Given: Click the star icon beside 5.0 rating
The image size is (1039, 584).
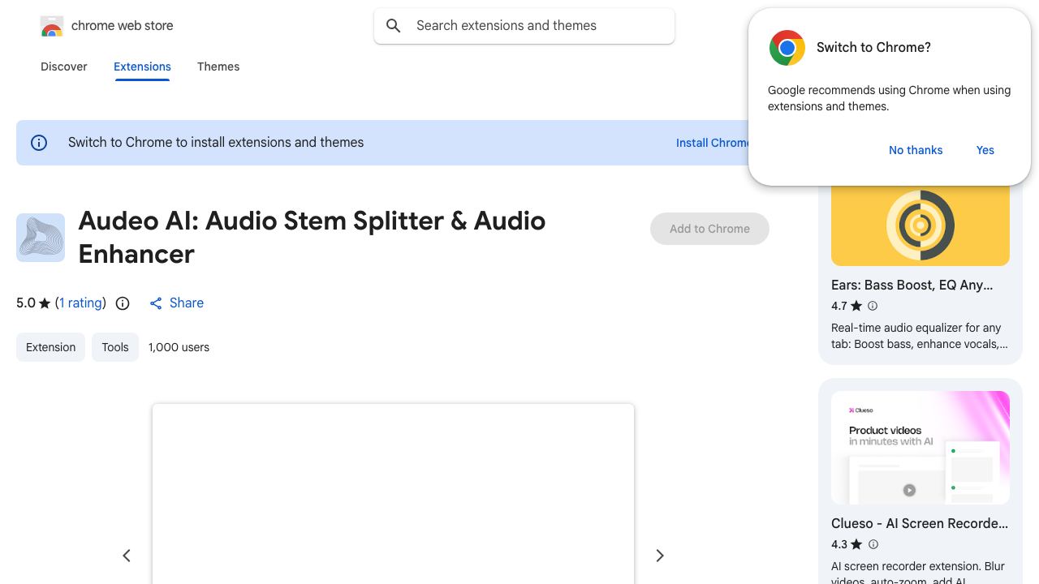Looking at the screenshot, I should [45, 303].
